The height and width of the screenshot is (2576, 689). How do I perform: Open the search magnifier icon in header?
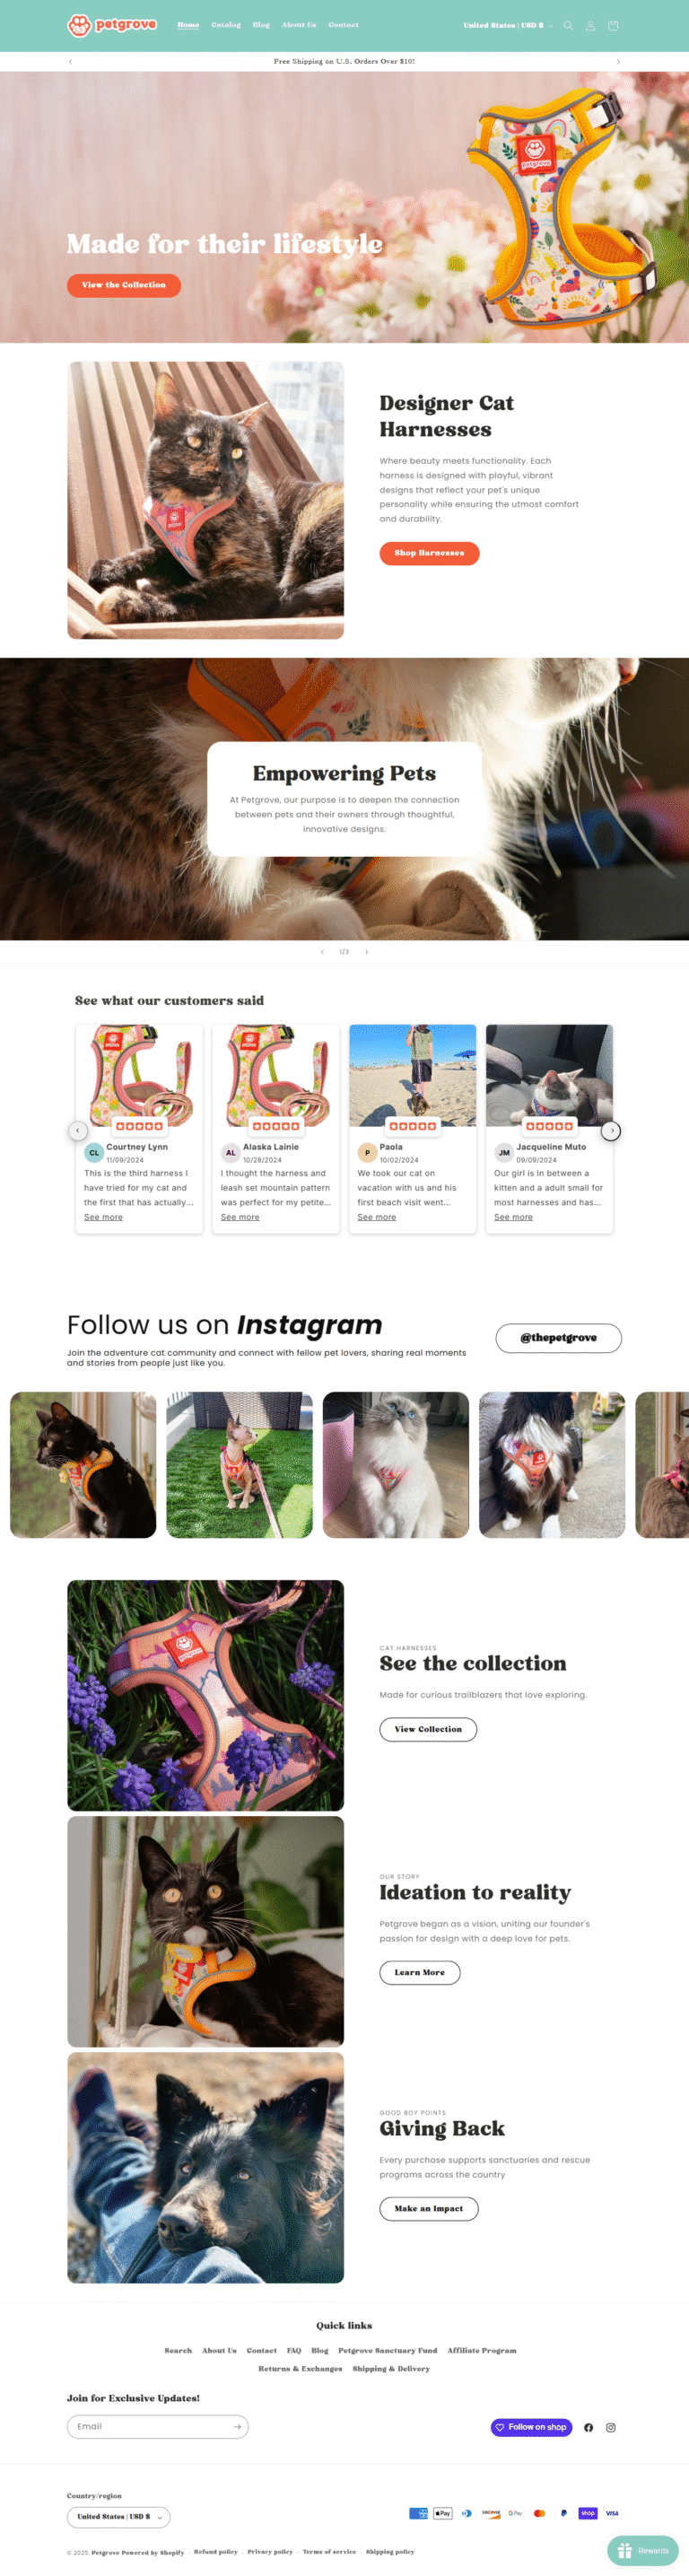tap(568, 25)
